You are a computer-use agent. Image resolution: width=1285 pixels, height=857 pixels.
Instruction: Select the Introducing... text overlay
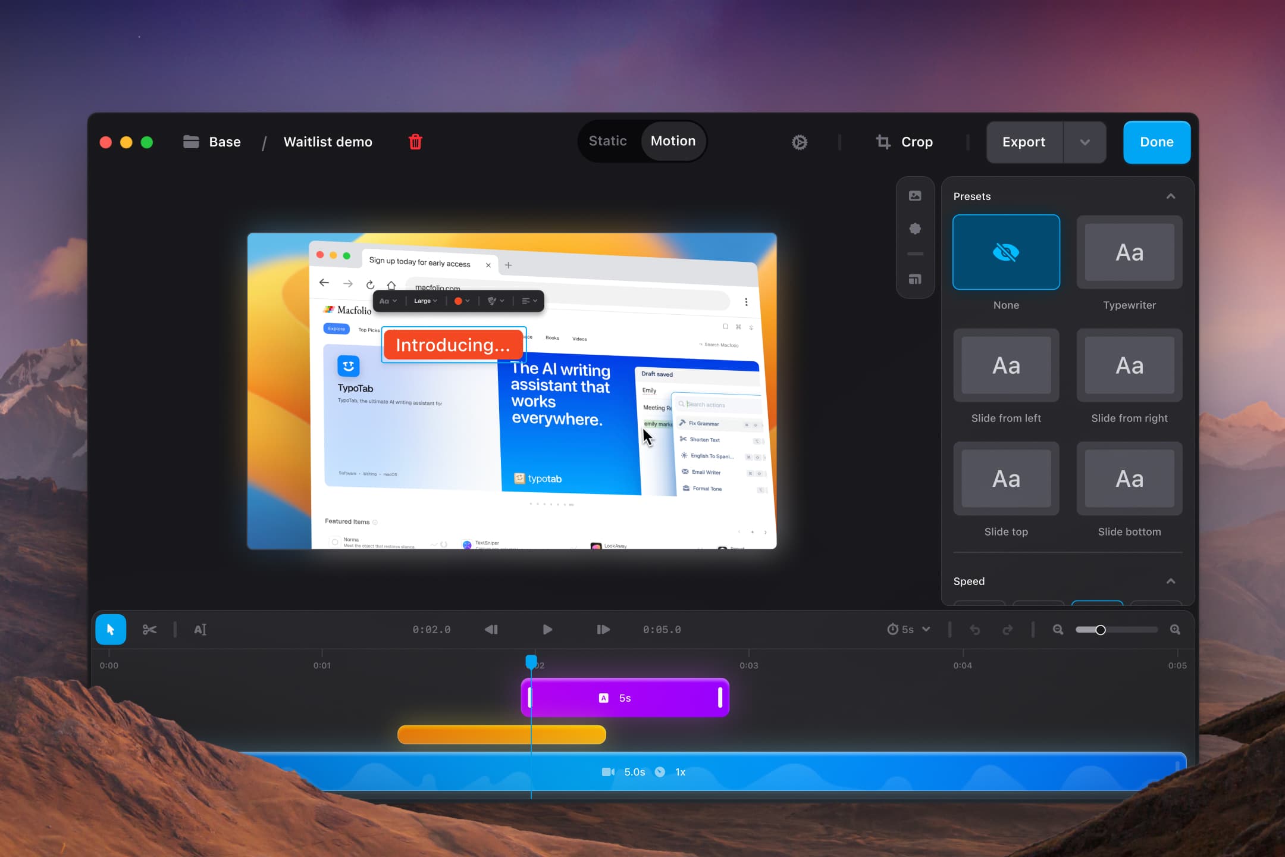pyautogui.click(x=453, y=345)
